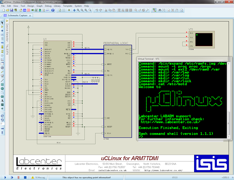Click the Y-Mirror vertical flip icon

[x=2, y=133]
